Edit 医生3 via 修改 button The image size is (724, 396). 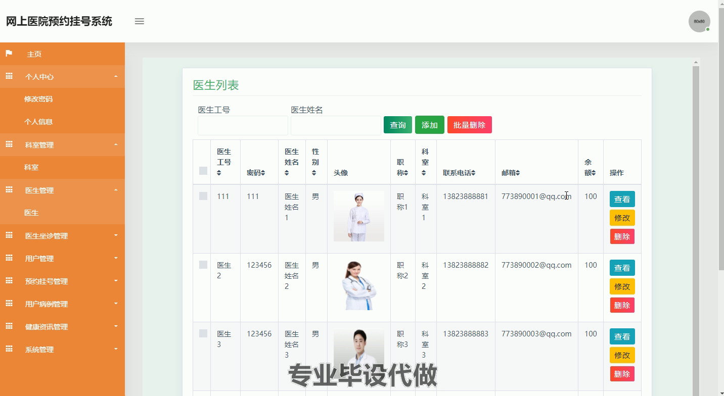coord(622,355)
